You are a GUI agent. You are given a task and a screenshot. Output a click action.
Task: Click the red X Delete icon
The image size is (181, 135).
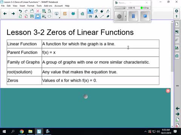[x=38, y=11]
